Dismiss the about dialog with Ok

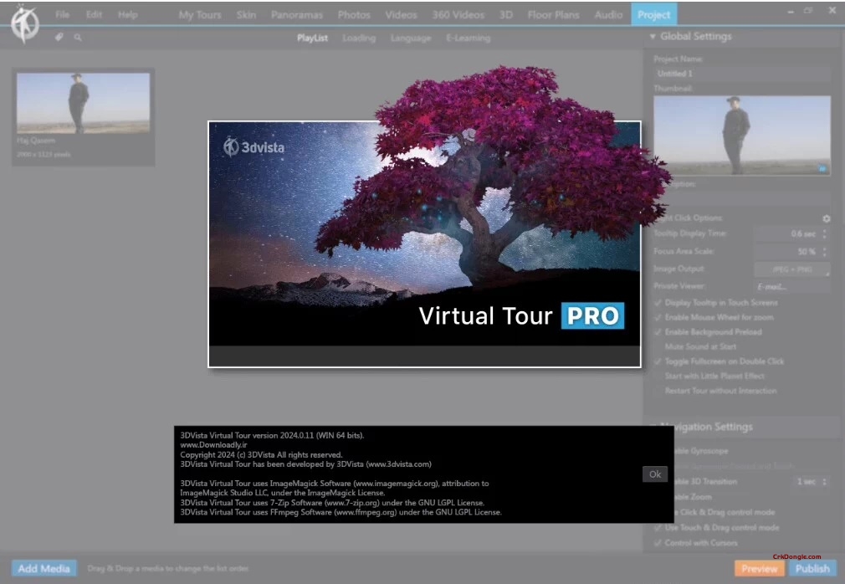click(654, 474)
